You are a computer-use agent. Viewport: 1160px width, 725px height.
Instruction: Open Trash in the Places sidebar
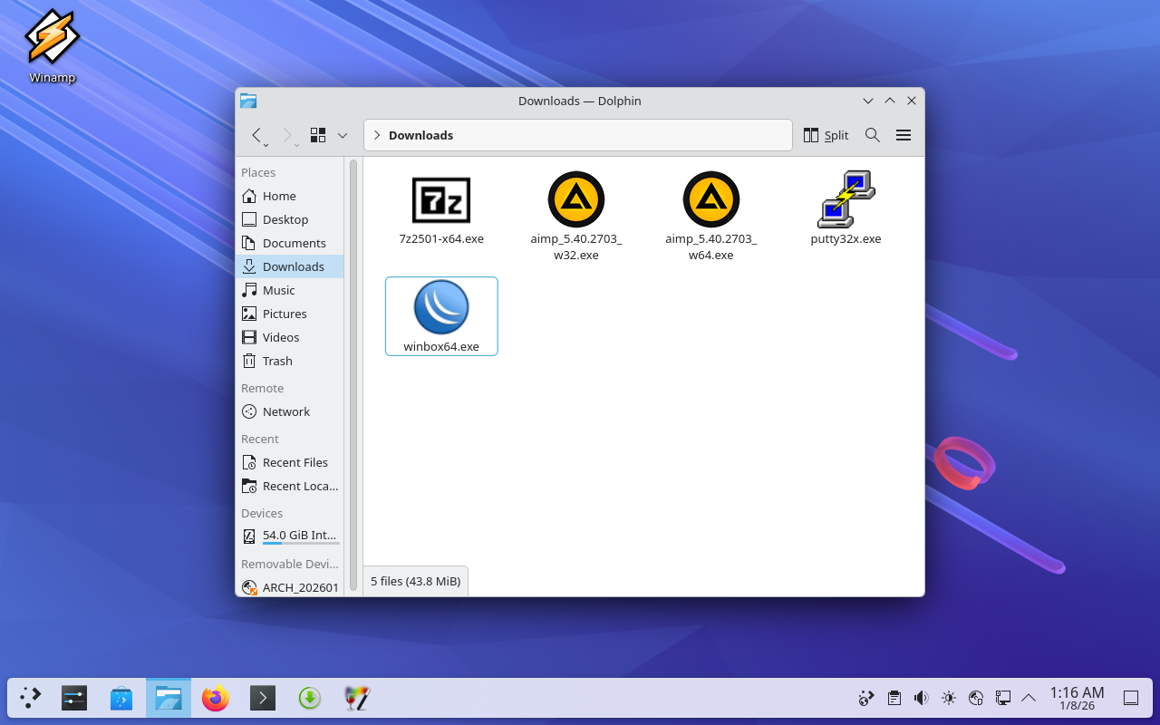tap(277, 361)
